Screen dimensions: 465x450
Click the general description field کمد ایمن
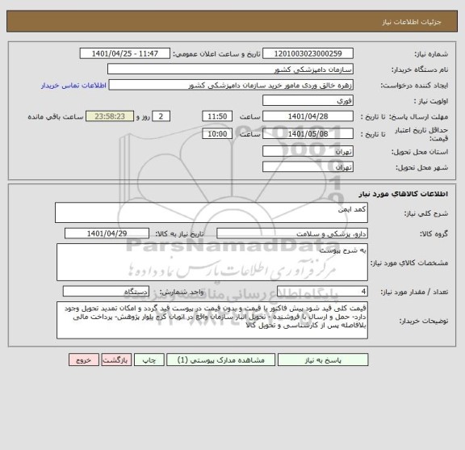click(x=212, y=212)
